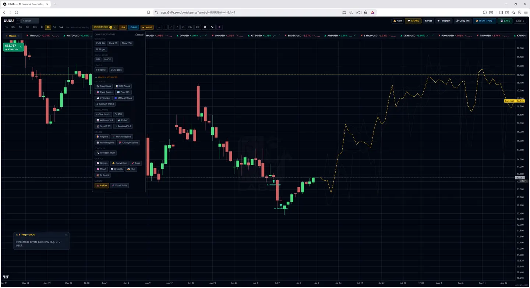Collapse the INDICATORS dropdown
530x288 pixels.
click(x=105, y=27)
